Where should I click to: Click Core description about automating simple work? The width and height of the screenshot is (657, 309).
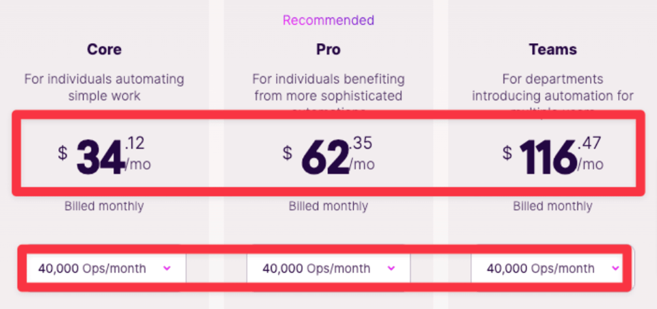click(104, 87)
